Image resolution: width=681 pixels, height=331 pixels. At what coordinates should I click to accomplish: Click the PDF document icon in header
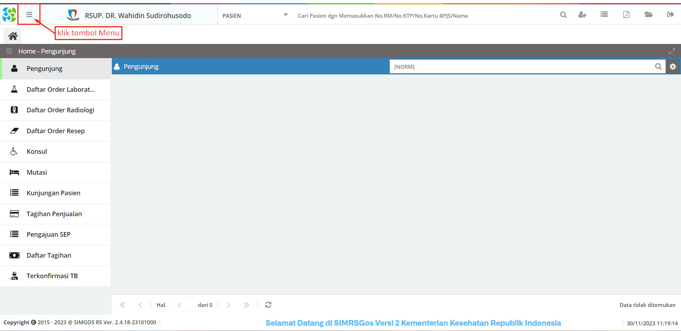[626, 15]
